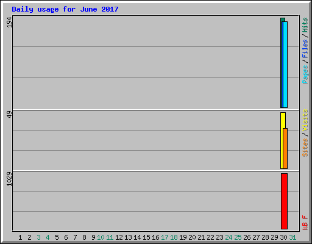This screenshot has width=312, height=244.
Task: Click the red 'KB F' legend label
Action: 305,223
